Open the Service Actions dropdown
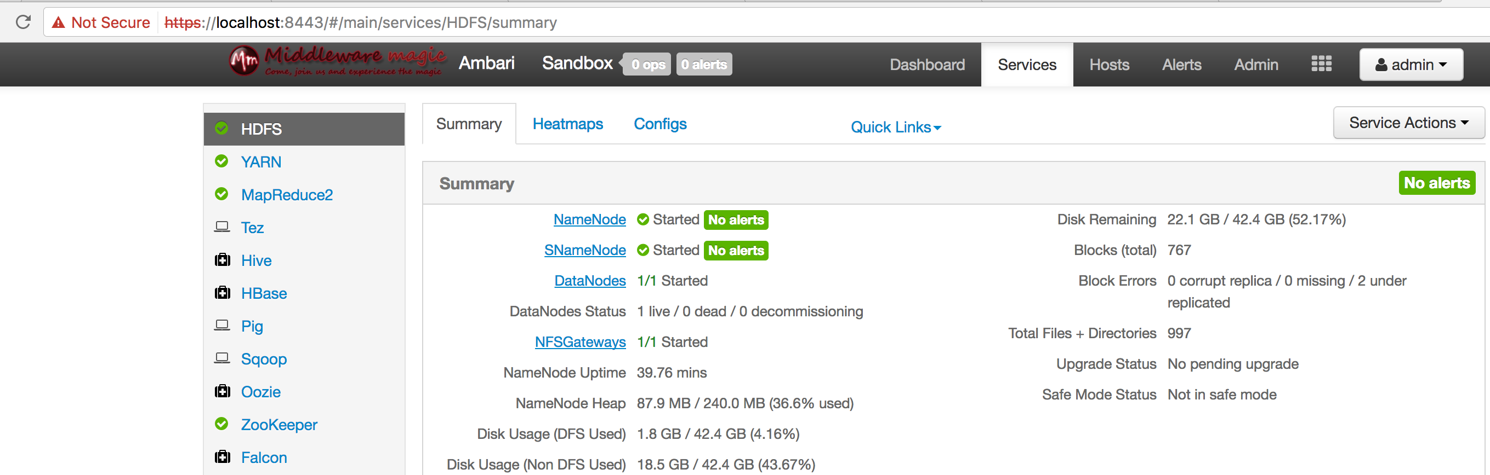 [x=1408, y=123]
